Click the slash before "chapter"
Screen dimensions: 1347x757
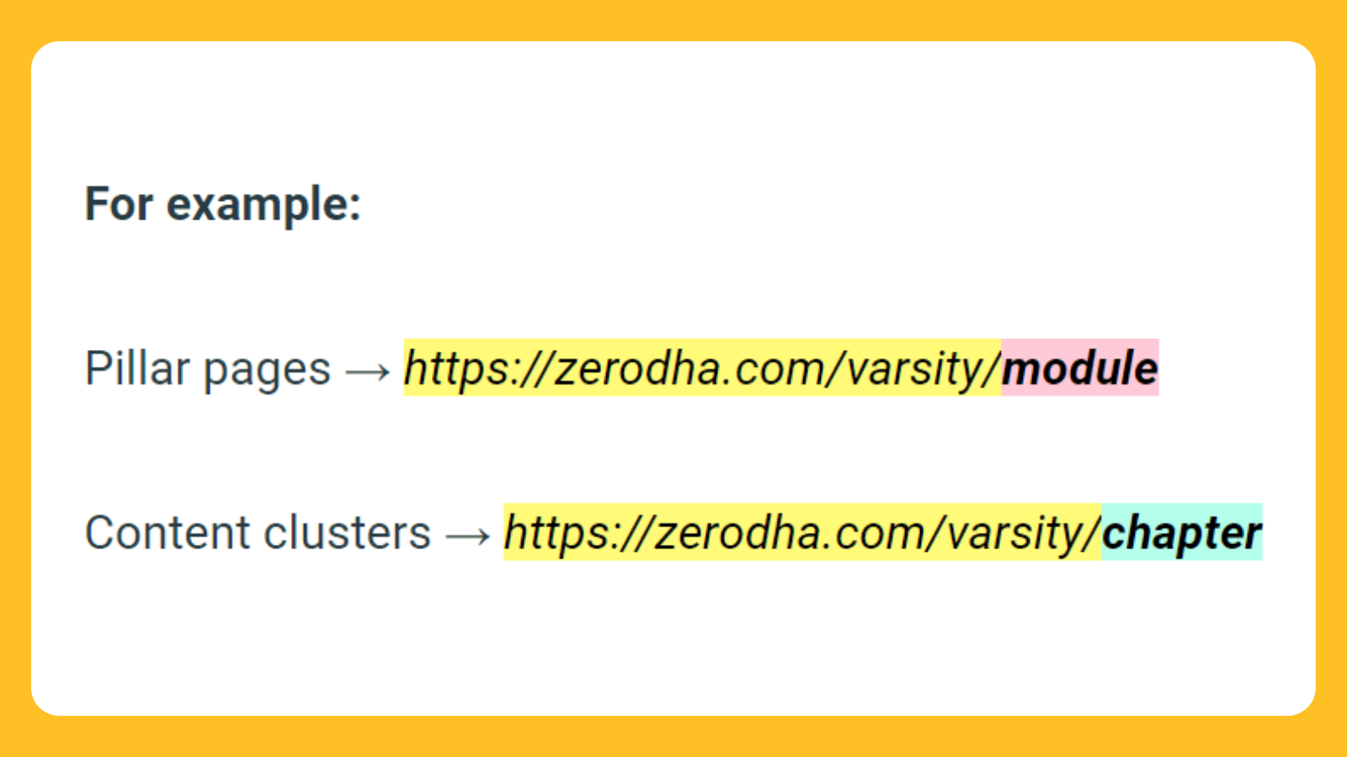click(1094, 533)
